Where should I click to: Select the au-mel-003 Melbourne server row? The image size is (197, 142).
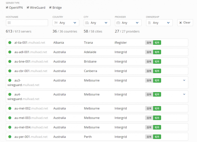coord(97,118)
